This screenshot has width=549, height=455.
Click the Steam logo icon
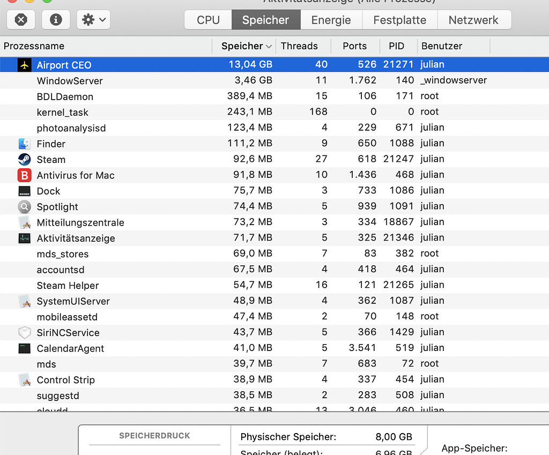pyautogui.click(x=24, y=159)
